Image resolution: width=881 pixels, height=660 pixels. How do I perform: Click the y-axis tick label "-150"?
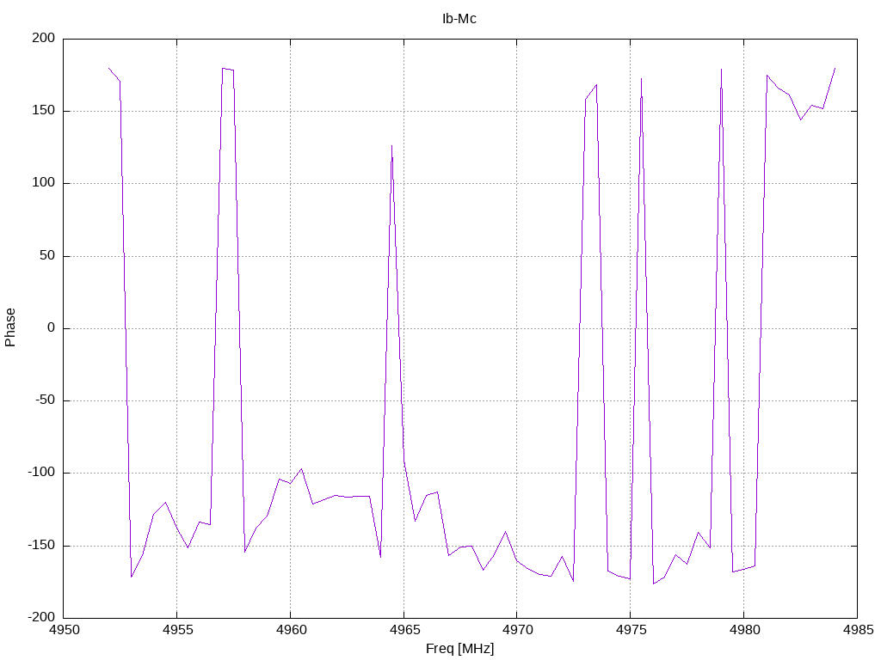coord(41,545)
